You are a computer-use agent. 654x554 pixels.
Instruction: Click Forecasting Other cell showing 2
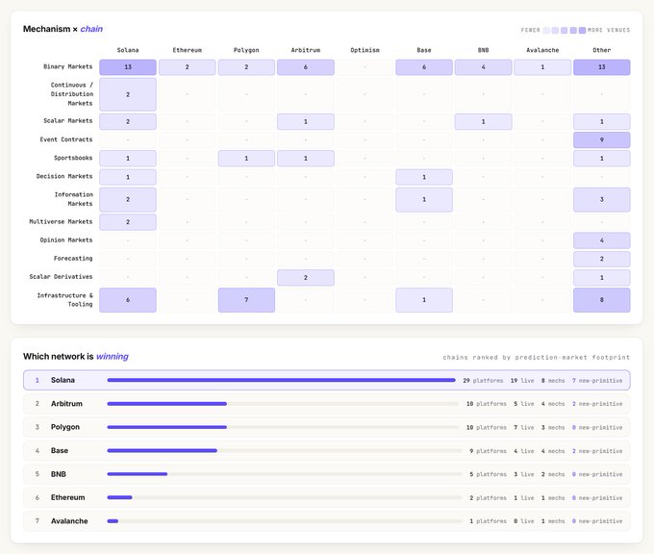click(601, 259)
